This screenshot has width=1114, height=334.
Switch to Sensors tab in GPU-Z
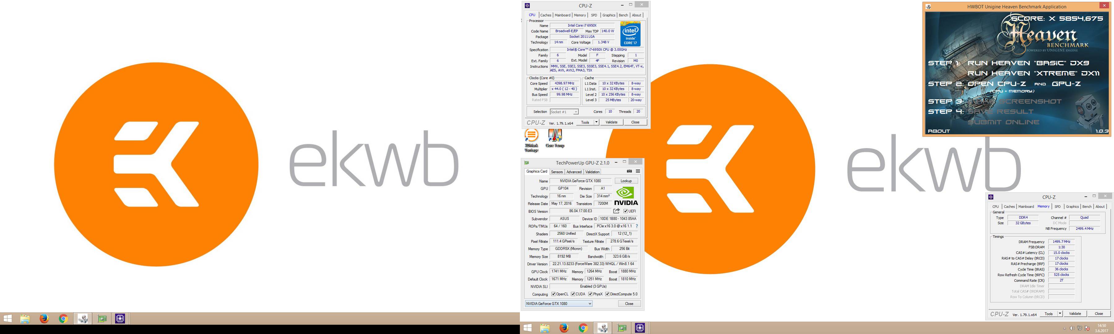557,172
